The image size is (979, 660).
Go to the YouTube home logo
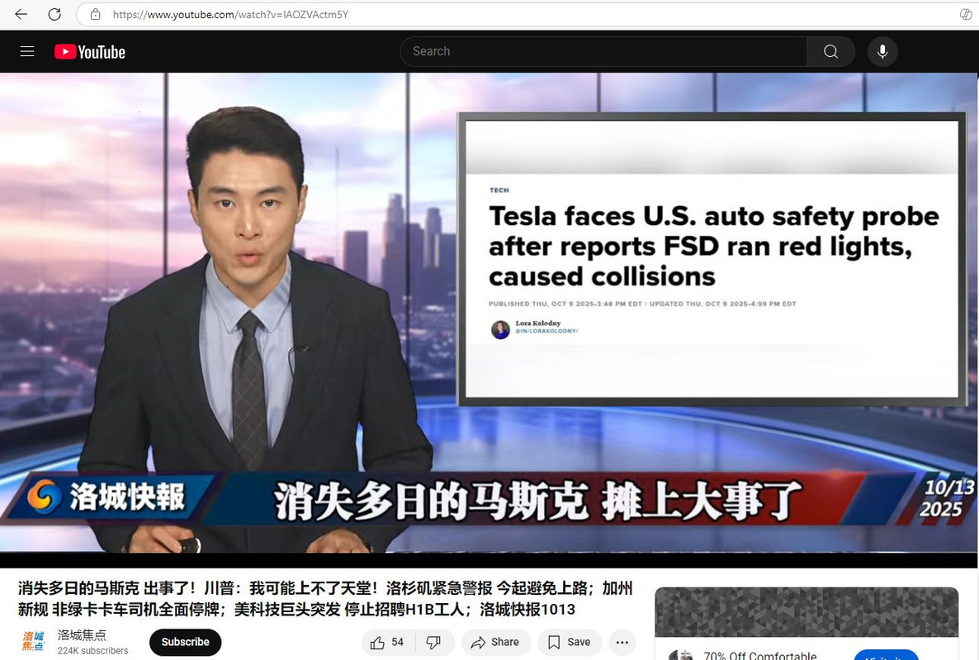tap(90, 52)
